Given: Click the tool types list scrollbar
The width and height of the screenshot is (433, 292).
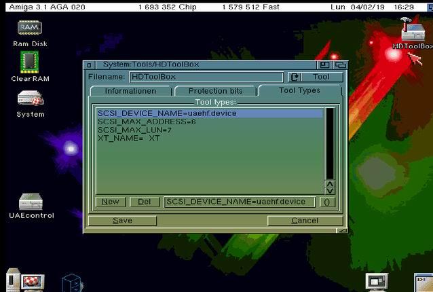Looking at the screenshot, I should click(x=330, y=144).
